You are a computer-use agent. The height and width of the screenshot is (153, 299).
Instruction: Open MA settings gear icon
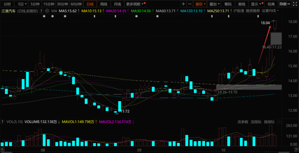point(47,11)
